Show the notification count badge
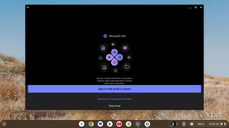The image size is (229, 128). (x=192, y=124)
